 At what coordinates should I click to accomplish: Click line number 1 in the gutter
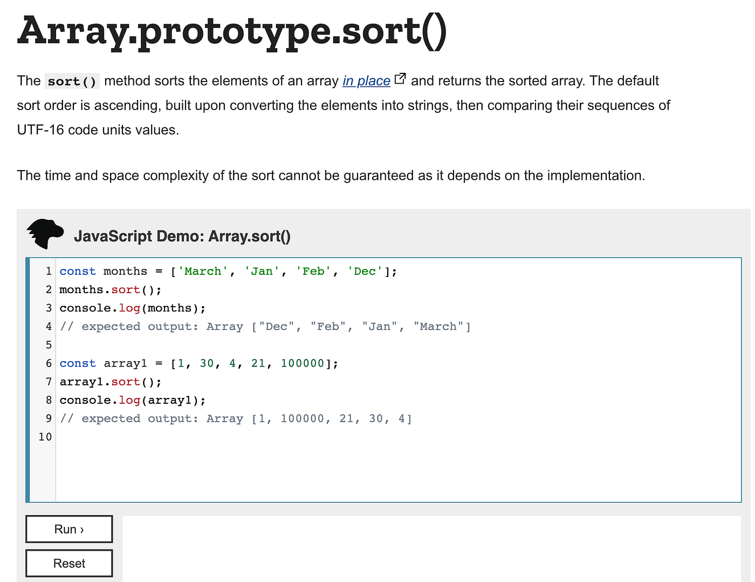49,272
